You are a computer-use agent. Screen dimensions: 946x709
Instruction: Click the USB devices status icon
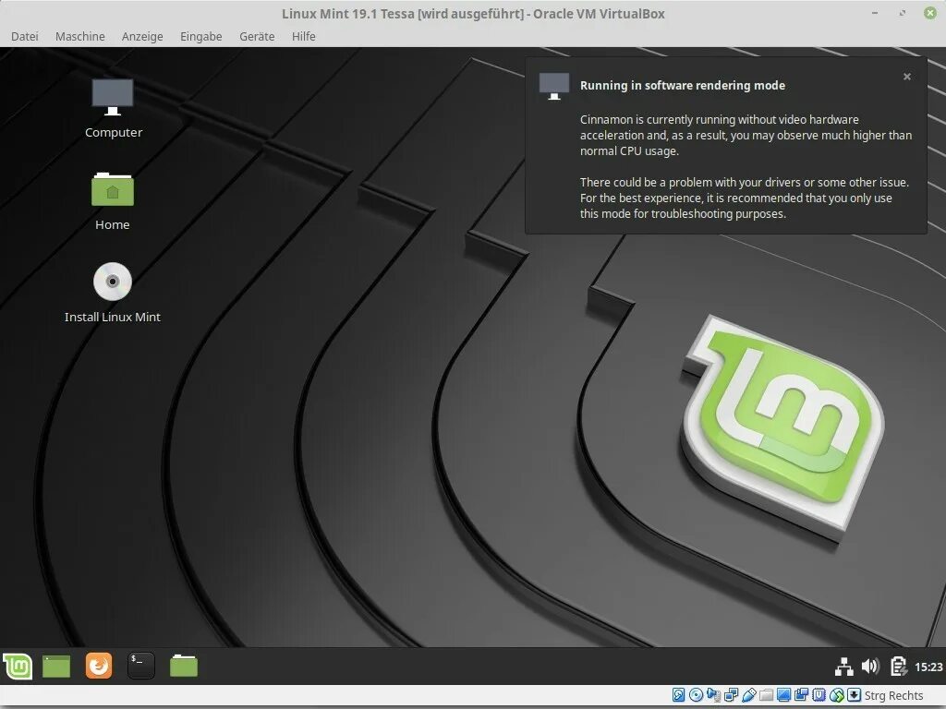click(x=750, y=695)
